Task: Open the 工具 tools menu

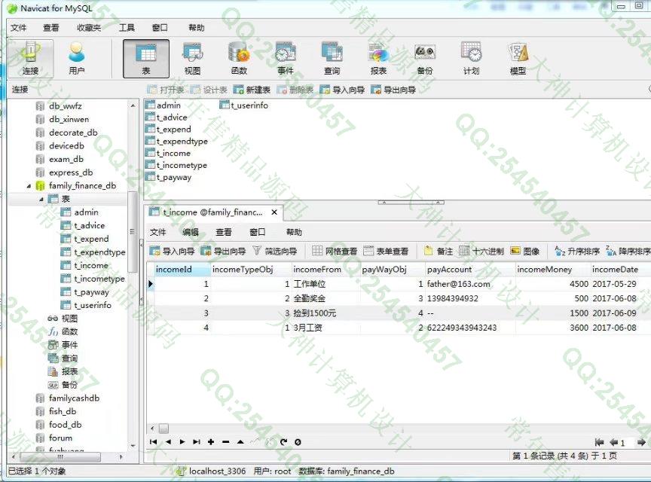Action: tap(127, 28)
